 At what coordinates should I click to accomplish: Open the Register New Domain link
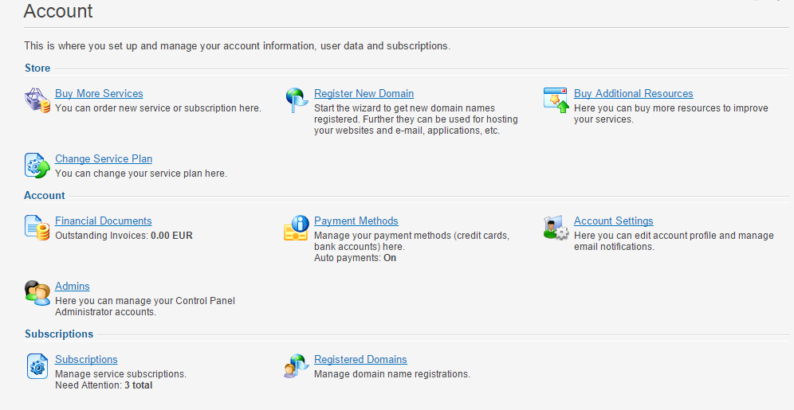tap(364, 93)
